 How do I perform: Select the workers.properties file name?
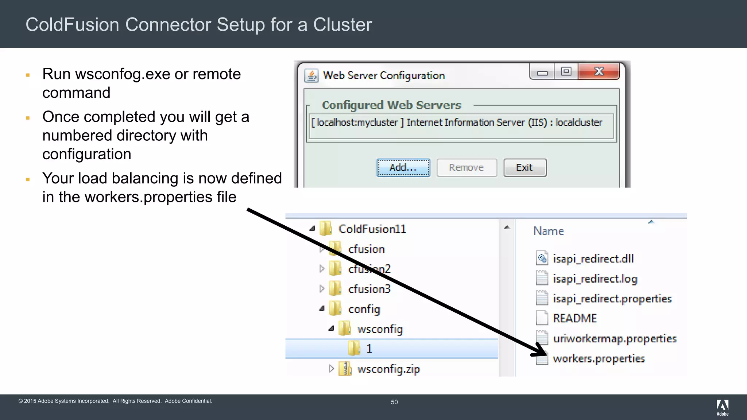[x=599, y=359]
